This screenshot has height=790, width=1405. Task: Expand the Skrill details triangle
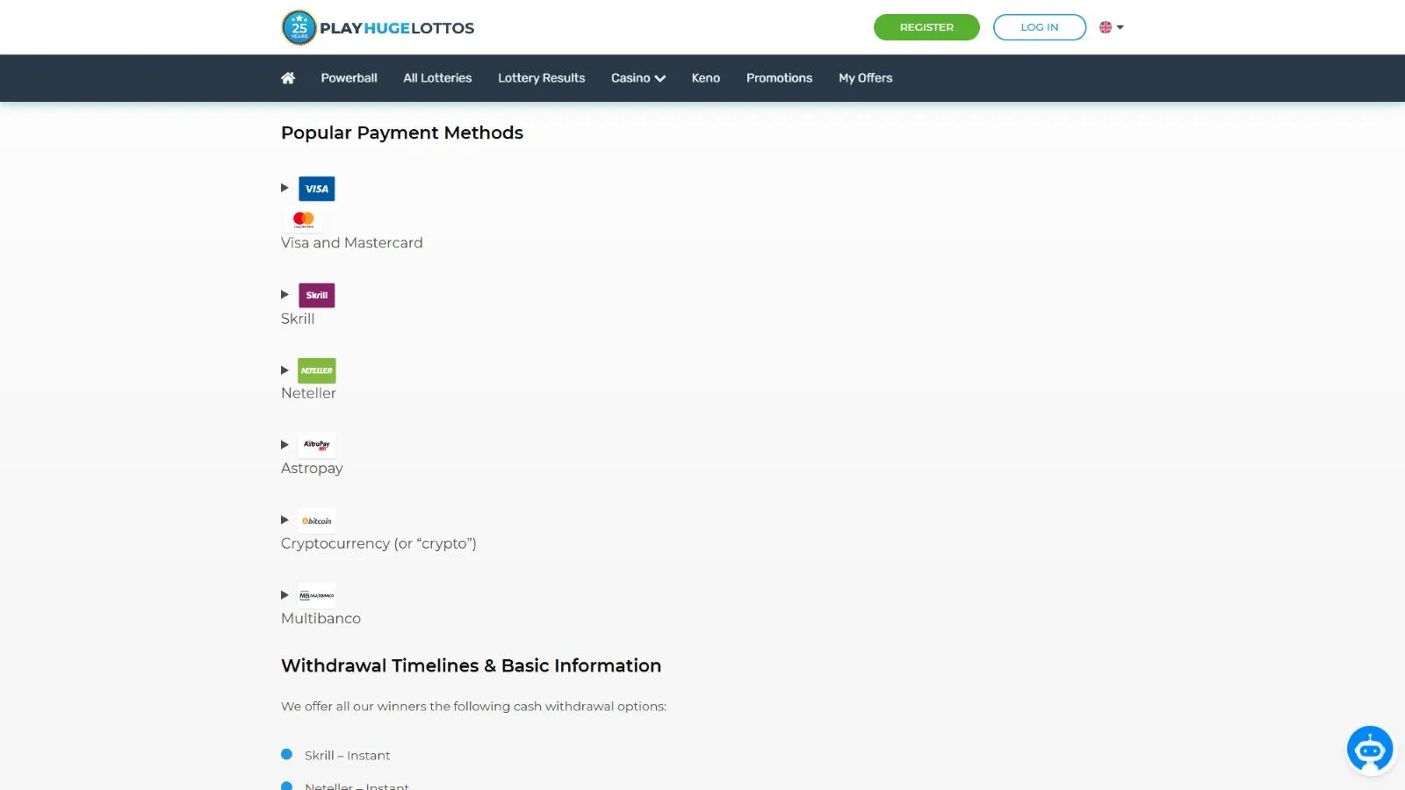285,295
